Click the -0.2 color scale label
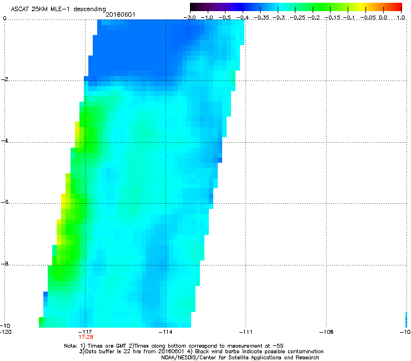This screenshot has height=361, width=411. tap(314, 18)
